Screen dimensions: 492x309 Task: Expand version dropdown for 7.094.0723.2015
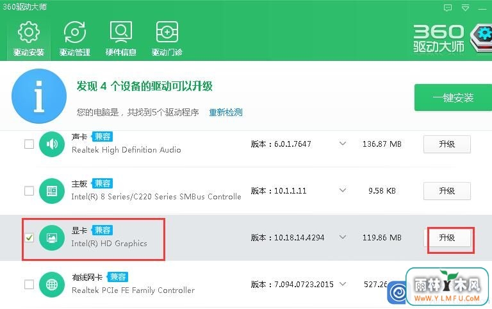pyautogui.click(x=343, y=284)
